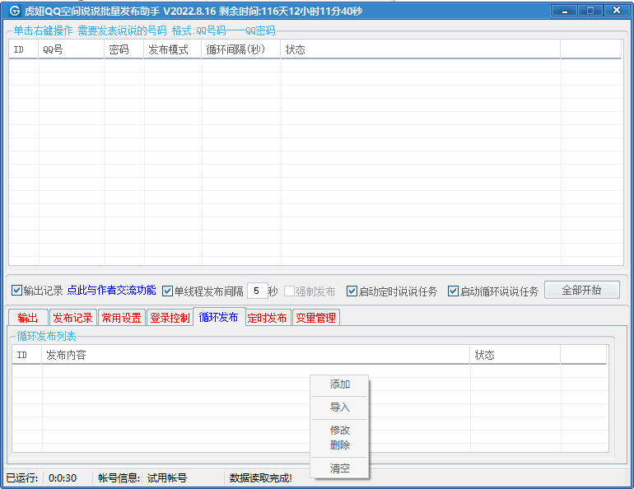Click the 数据读取完成! status message
This screenshot has width=634, height=489.
(x=261, y=478)
